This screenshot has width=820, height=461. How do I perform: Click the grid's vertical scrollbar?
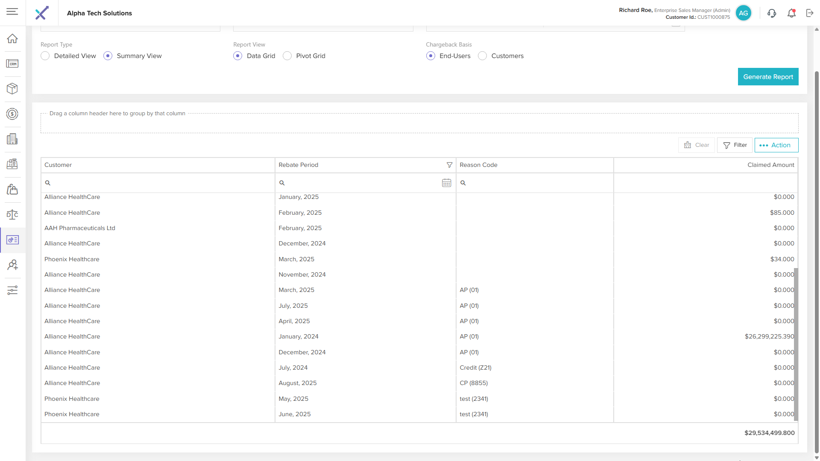796,344
